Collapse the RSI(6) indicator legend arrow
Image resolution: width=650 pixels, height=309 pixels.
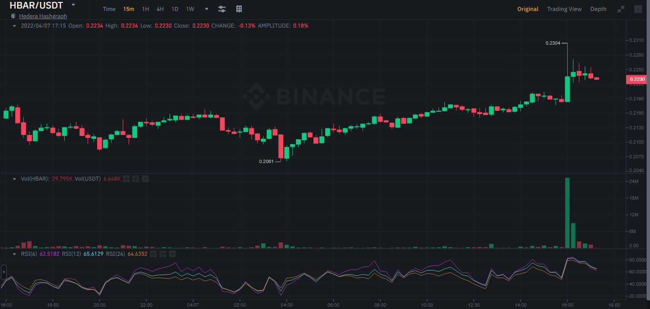coord(14,254)
